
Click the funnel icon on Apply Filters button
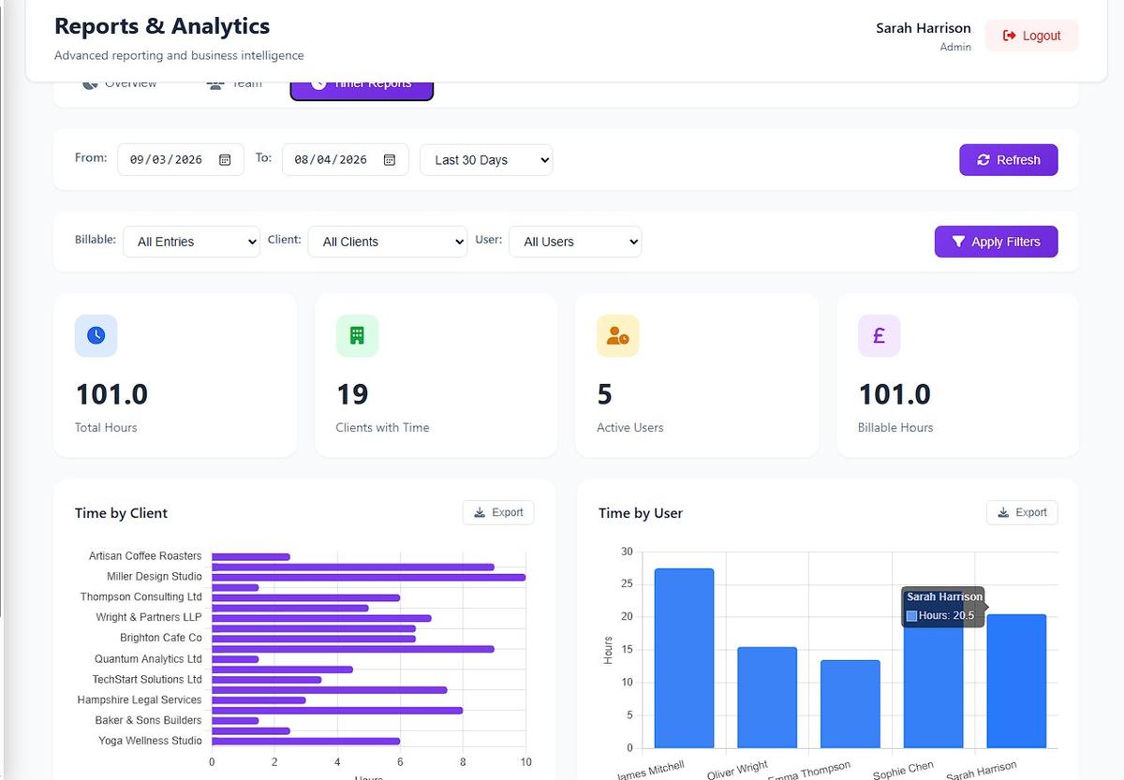958,242
